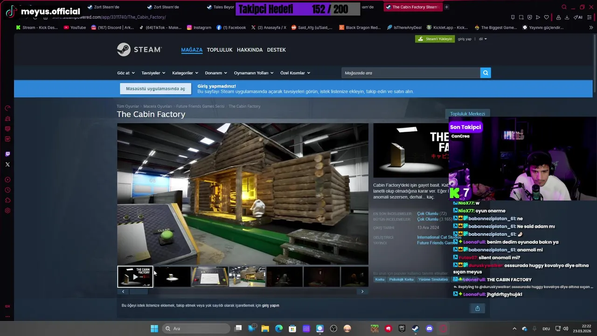Viewport: 597px width, 336px height.
Task: Open the MAĞAZA menu
Action: [192, 50]
